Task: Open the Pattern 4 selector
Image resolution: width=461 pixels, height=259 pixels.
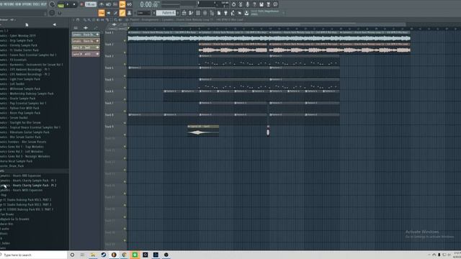Action: pyautogui.click(x=166, y=13)
